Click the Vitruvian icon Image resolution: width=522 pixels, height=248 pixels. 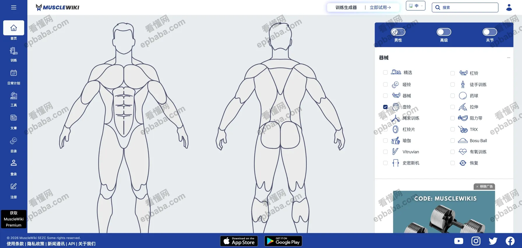(395, 152)
